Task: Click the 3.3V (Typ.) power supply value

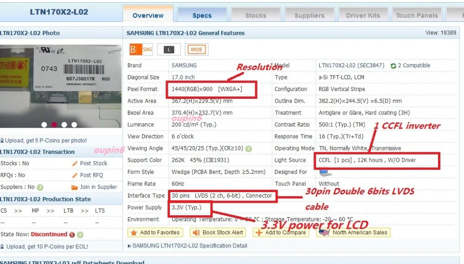Action: click(187, 207)
